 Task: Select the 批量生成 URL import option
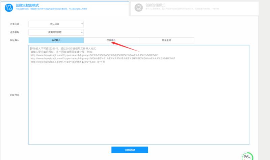pos(166,40)
